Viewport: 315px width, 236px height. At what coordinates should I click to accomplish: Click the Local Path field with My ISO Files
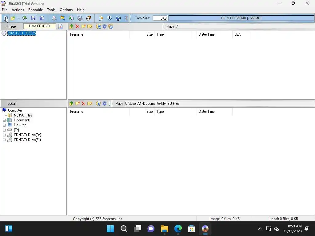220,104
